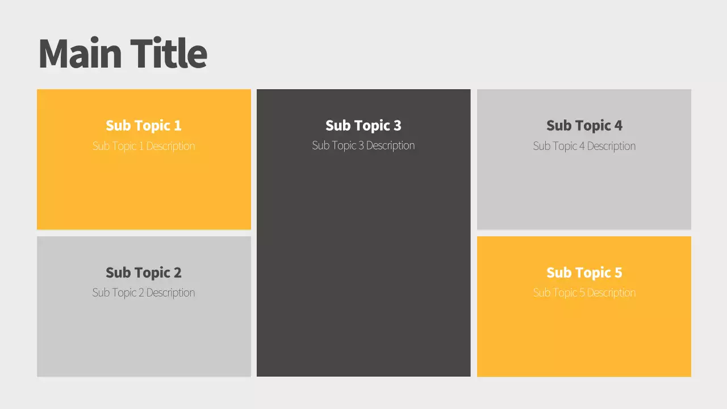Screen dimensions: 727x409
Task: Click the Sub Topic 3 Description text
Action: [363, 145]
